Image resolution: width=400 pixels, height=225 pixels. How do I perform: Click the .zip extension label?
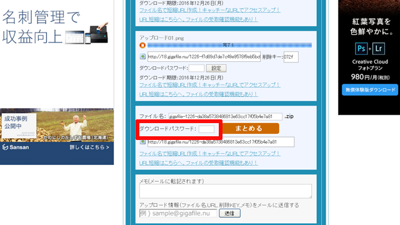pos(289,116)
